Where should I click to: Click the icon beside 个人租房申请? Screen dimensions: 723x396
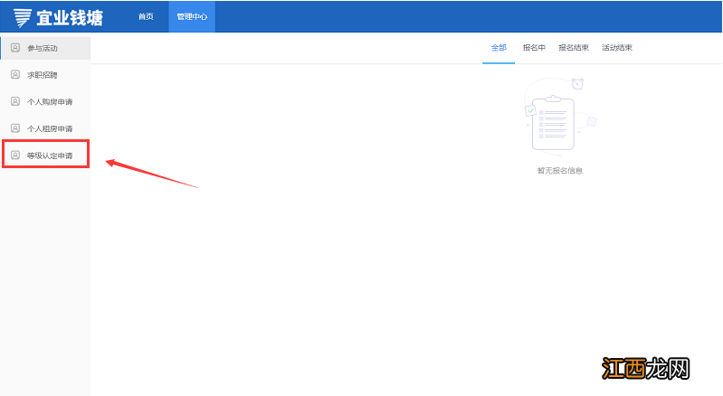(14, 128)
